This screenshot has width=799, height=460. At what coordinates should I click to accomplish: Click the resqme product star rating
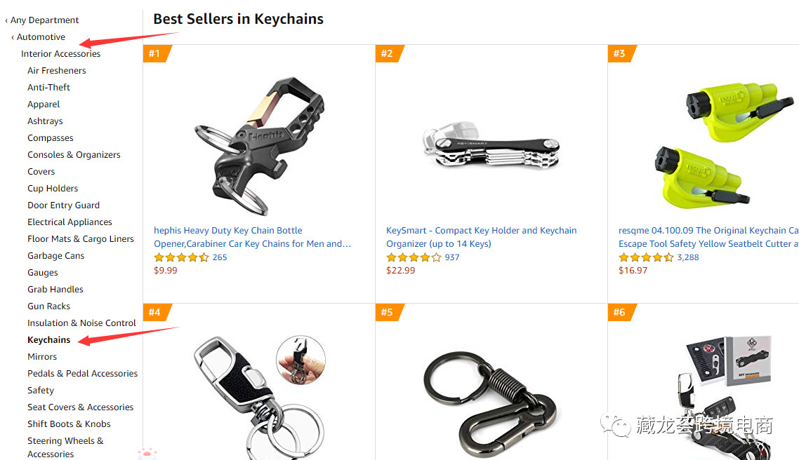tap(646, 257)
